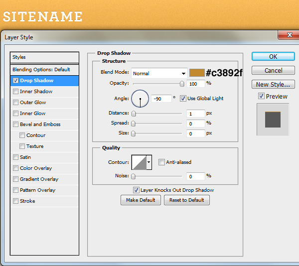Screen dimensions: 299x266
Task: Enable the Contour sub-effect checkbox
Action: point(22,135)
